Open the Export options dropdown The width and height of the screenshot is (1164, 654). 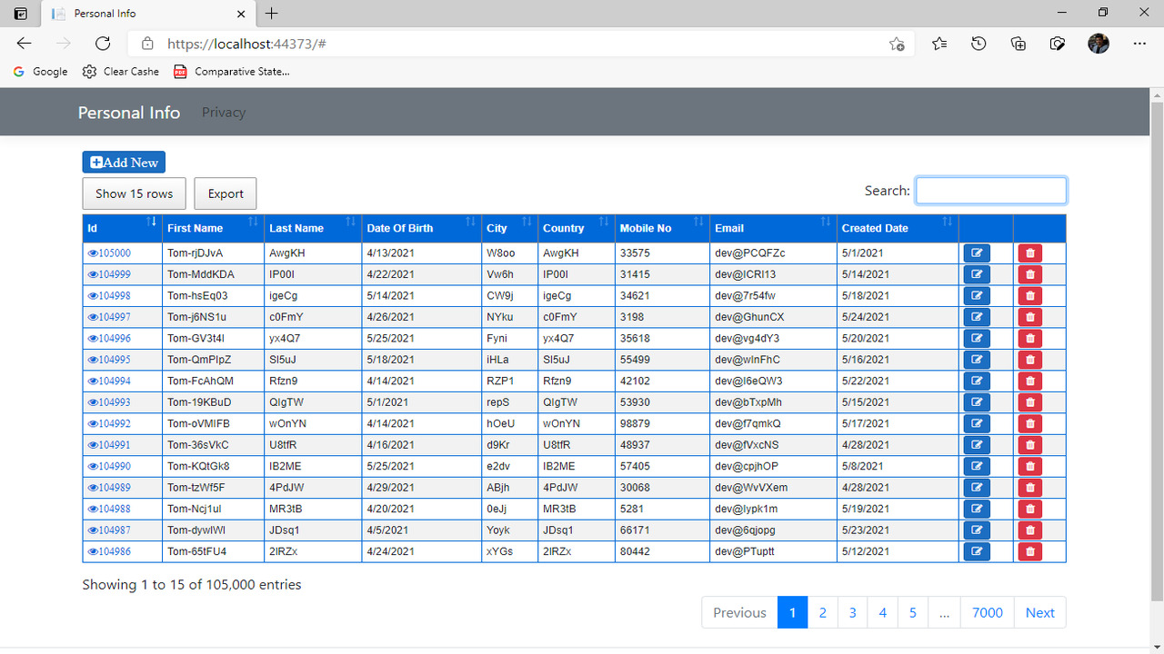pos(226,193)
